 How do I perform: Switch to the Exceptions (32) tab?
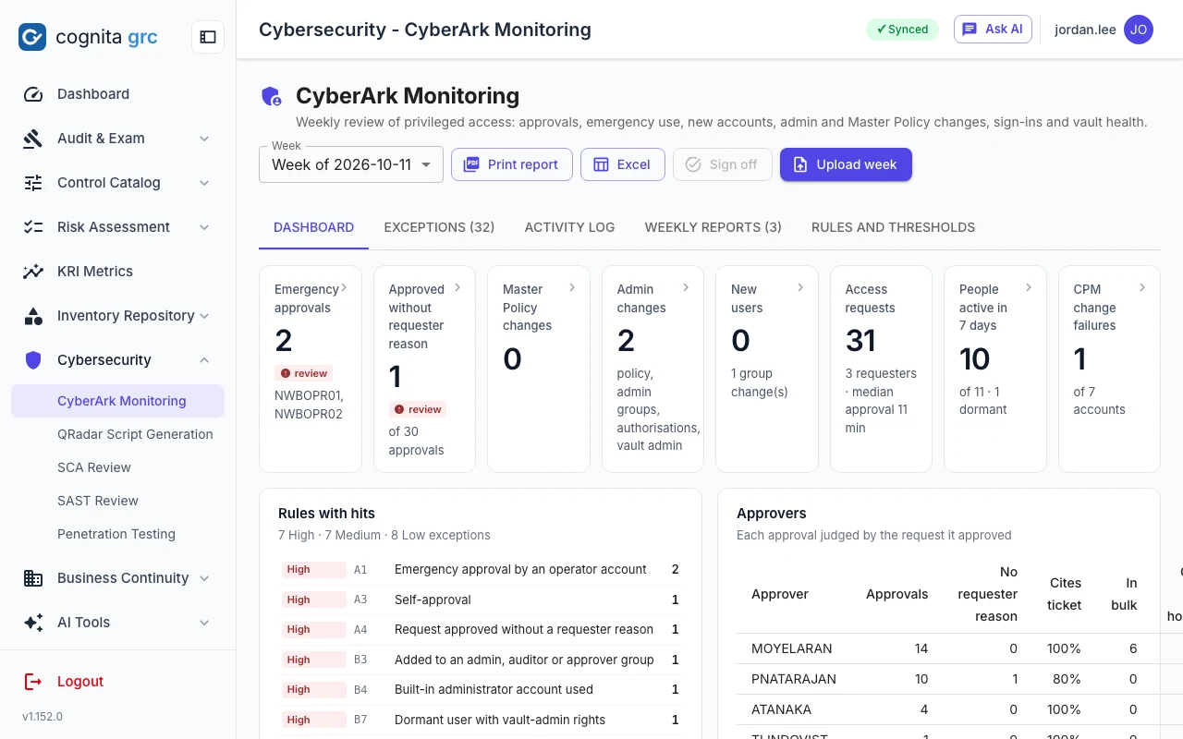(x=439, y=227)
